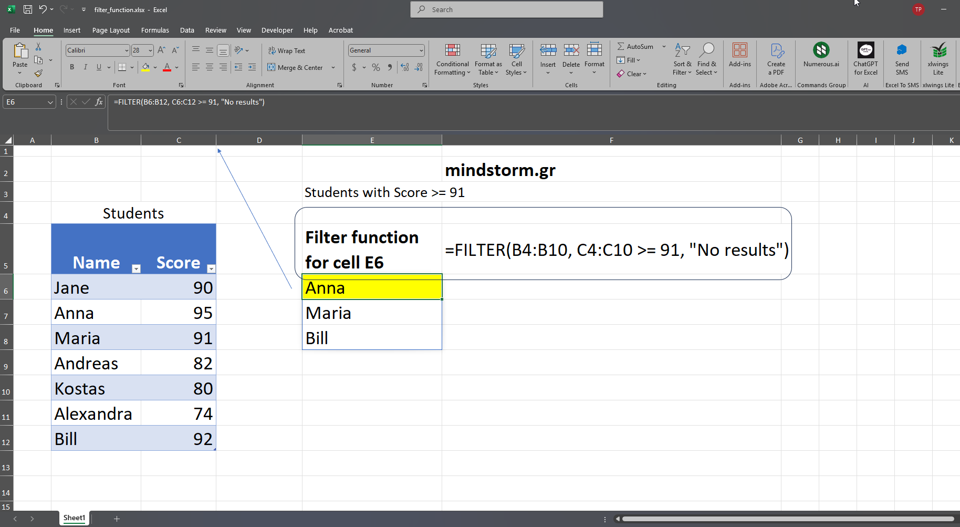960x527 pixels.
Task: Open the Page Layout tab
Action: point(111,30)
